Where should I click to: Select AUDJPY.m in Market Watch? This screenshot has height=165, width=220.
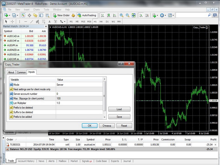25,45
